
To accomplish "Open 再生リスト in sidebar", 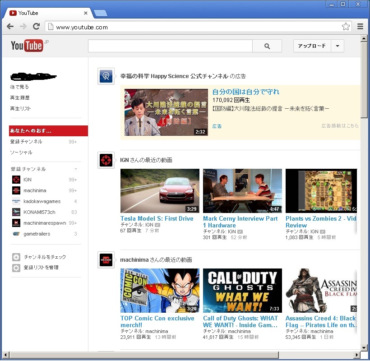I will (20, 109).
